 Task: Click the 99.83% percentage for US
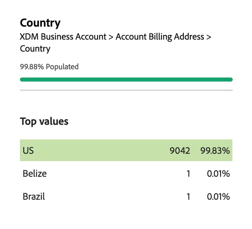(x=215, y=150)
